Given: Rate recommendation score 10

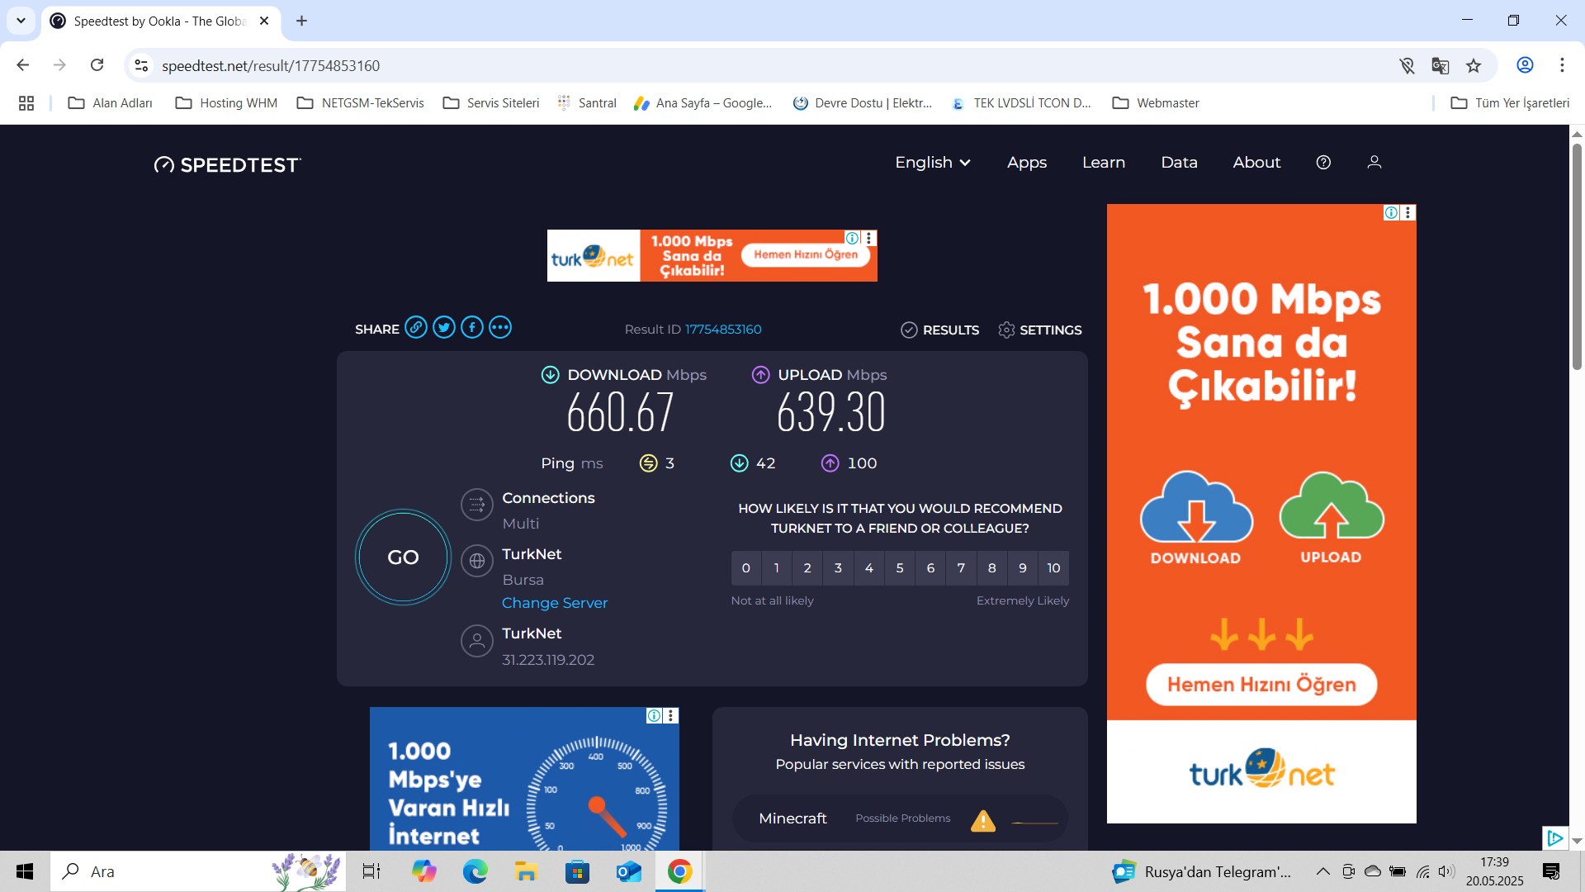Looking at the screenshot, I should pyautogui.click(x=1053, y=568).
